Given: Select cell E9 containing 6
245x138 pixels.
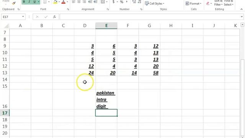Looking at the screenshot, I should 106,46.
